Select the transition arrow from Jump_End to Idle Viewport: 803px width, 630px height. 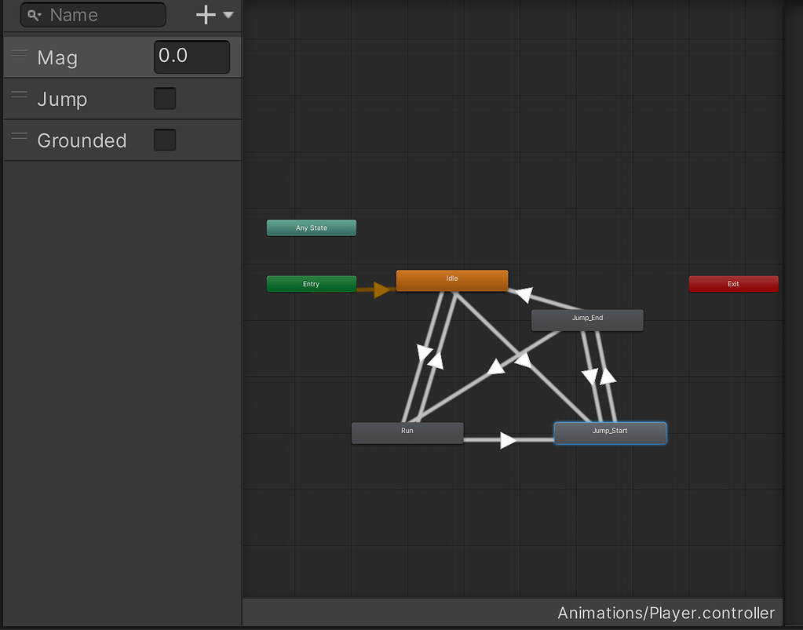click(524, 297)
